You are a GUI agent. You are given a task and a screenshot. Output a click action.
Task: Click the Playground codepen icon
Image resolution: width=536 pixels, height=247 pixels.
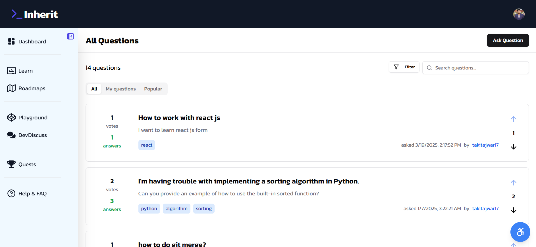pos(11,117)
